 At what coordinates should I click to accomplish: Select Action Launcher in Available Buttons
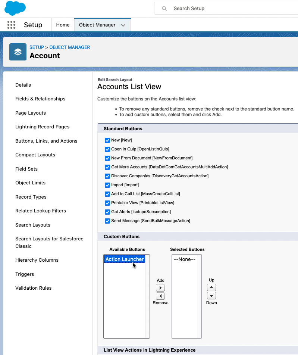(x=125, y=259)
